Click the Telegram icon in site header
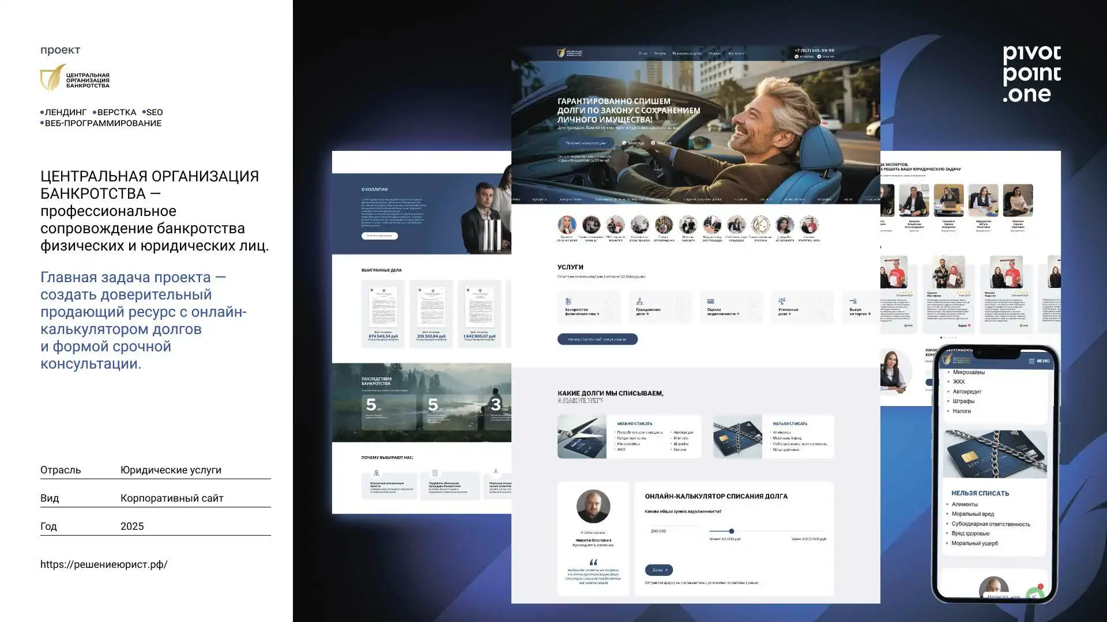Viewport: 1107px width, 622px height. coord(819,56)
